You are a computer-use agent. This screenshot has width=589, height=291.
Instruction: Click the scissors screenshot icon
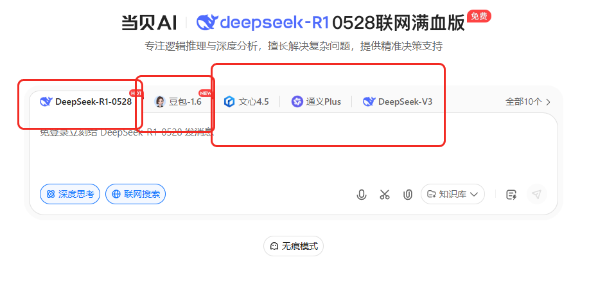[x=384, y=195]
